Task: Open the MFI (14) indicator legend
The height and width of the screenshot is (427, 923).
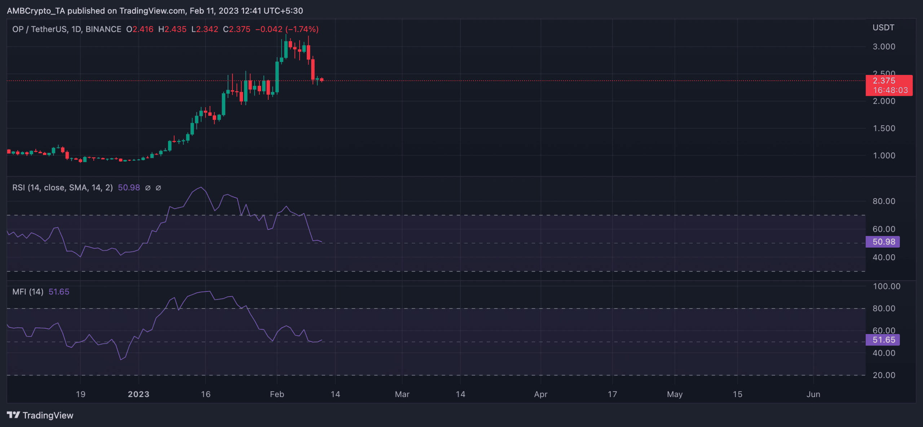Action: coord(28,292)
